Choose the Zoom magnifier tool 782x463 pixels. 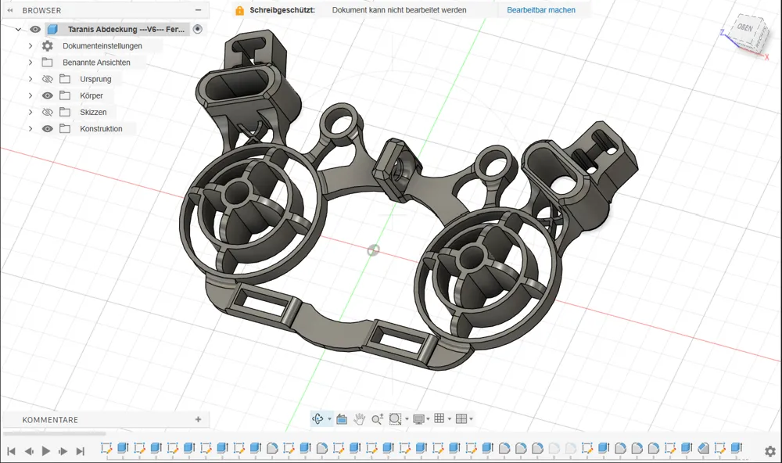(x=378, y=419)
